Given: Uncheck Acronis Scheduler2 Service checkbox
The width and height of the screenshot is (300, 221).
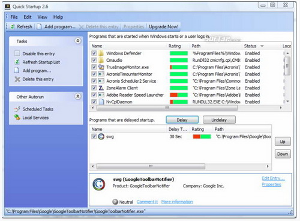Looking at the screenshot, I should tap(94, 81).
